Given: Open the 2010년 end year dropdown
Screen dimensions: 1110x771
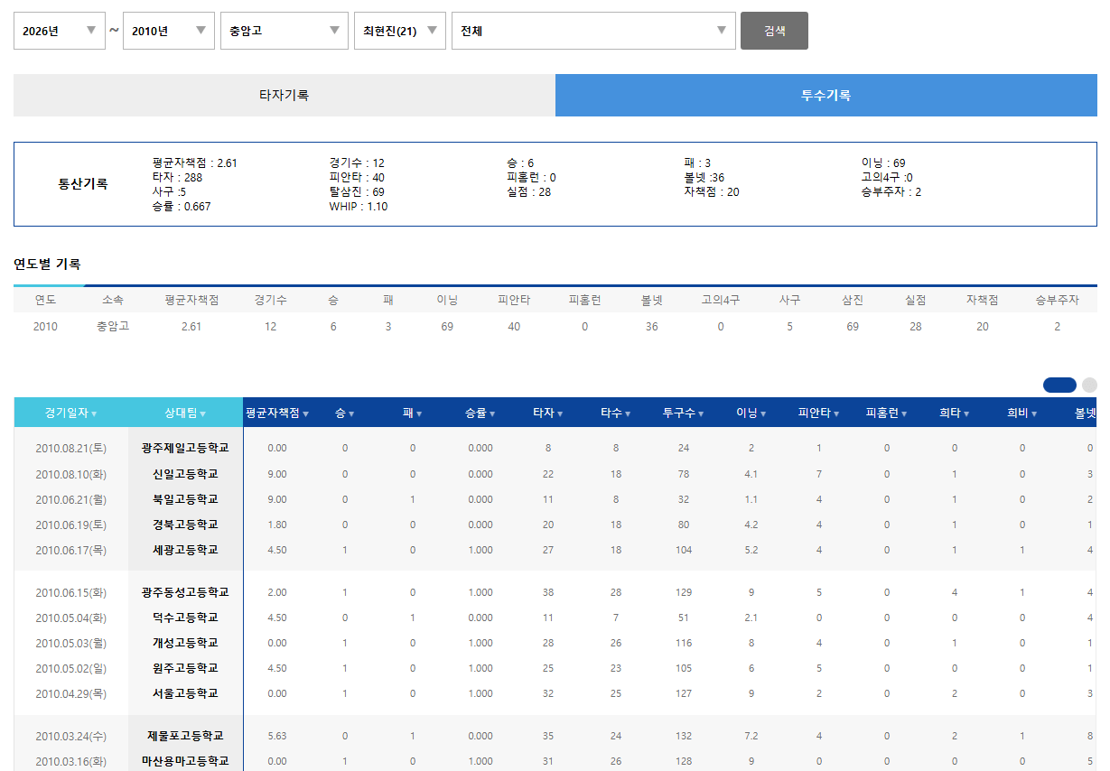Looking at the screenshot, I should tap(169, 31).
